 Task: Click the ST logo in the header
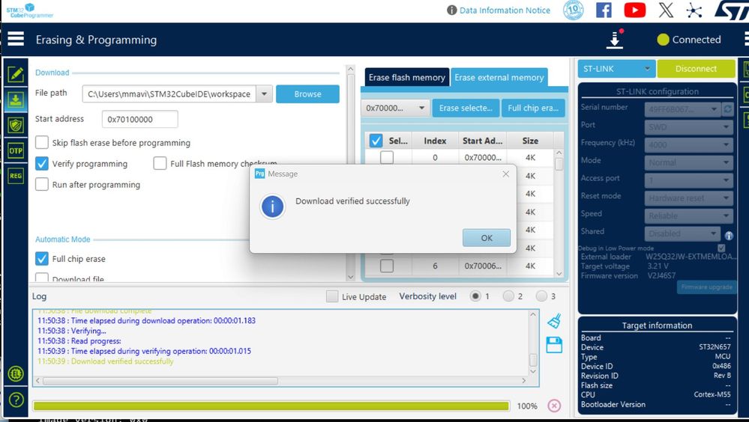click(x=732, y=10)
